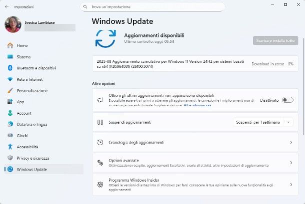The height and width of the screenshot is (204, 305).
Task: Click Scarica e installa tutto button
Action: coord(275,41)
